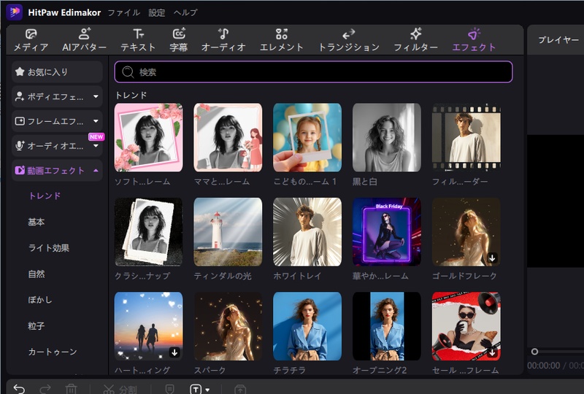This screenshot has height=394, width=584.
Task: Click the プレイヤー panel tab
Action: pos(558,40)
